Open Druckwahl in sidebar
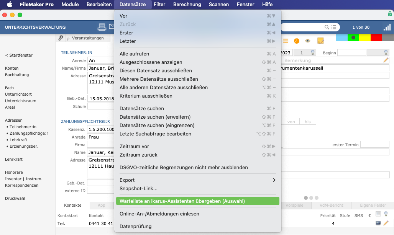 [x=15, y=198]
